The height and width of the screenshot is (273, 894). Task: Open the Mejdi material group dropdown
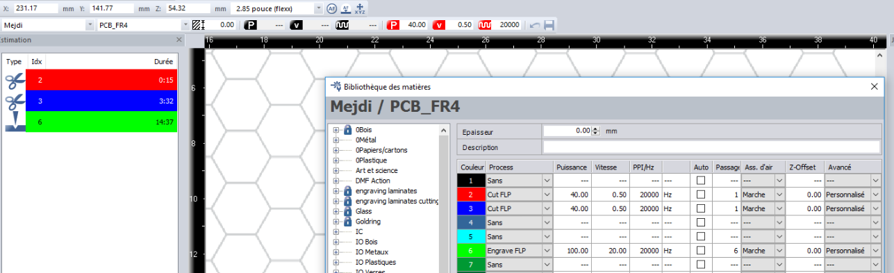(x=90, y=25)
